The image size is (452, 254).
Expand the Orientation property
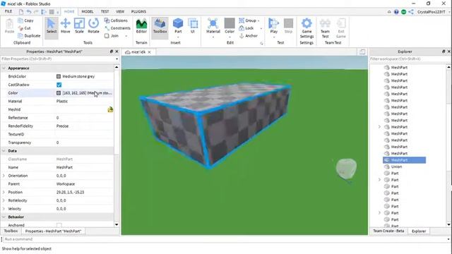4,176
